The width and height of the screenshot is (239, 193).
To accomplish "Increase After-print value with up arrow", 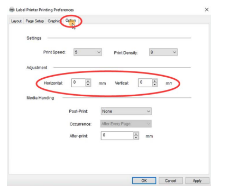I will point(136,134).
